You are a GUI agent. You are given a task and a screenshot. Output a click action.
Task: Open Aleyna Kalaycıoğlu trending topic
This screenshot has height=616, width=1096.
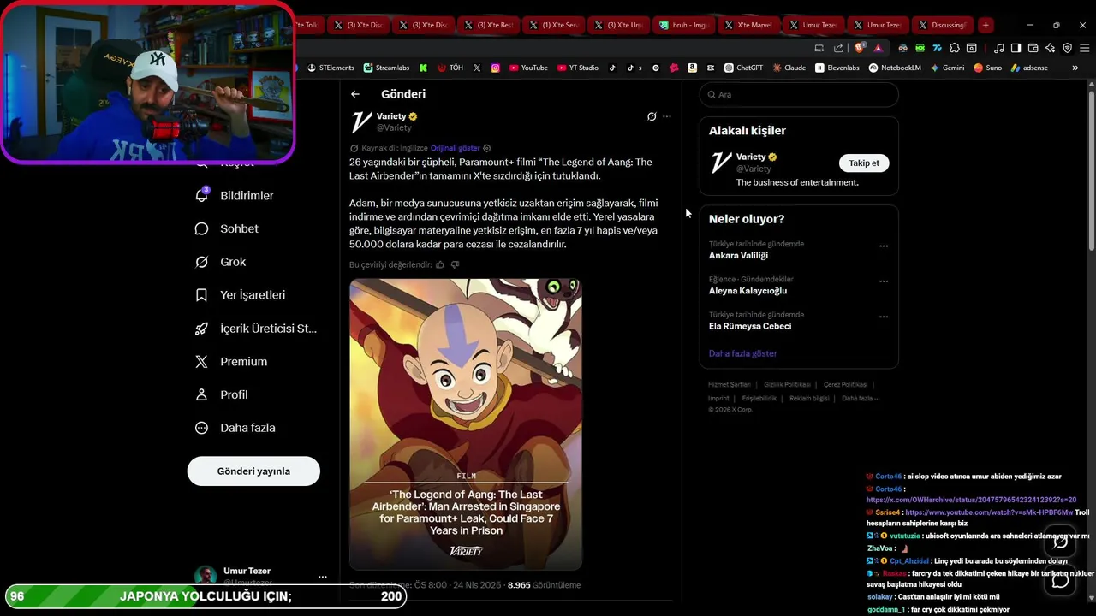pos(748,291)
